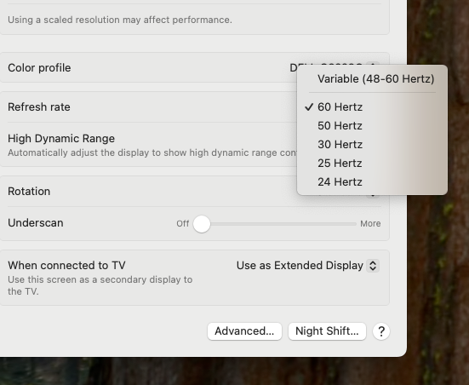
Task: Click the help question mark button
Action: [x=381, y=331]
